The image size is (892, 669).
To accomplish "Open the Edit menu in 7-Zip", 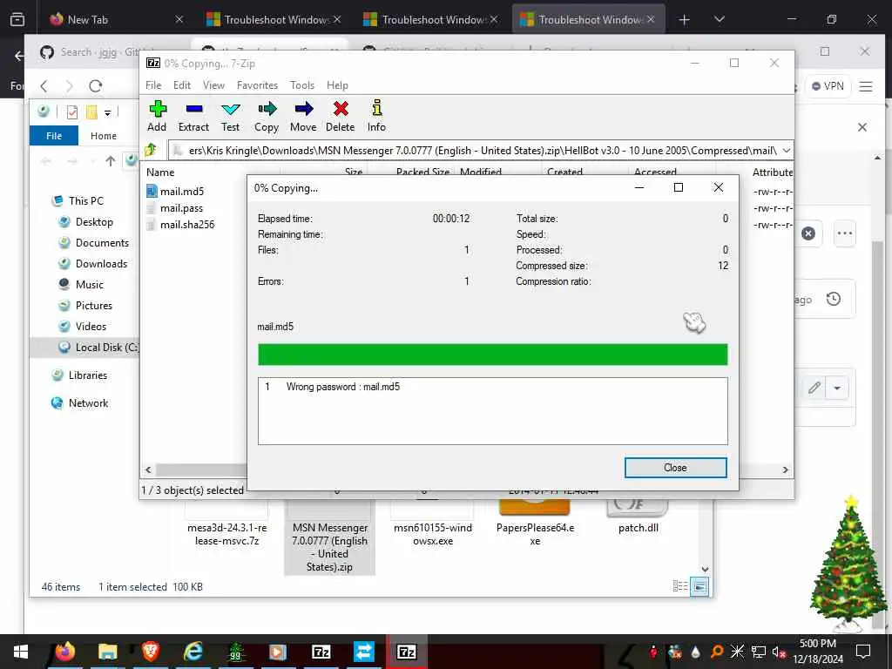I will 182,85.
